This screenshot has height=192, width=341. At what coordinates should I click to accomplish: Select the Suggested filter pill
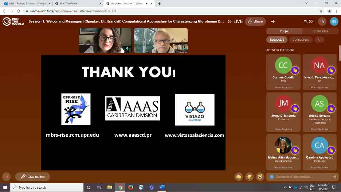pos(277,40)
